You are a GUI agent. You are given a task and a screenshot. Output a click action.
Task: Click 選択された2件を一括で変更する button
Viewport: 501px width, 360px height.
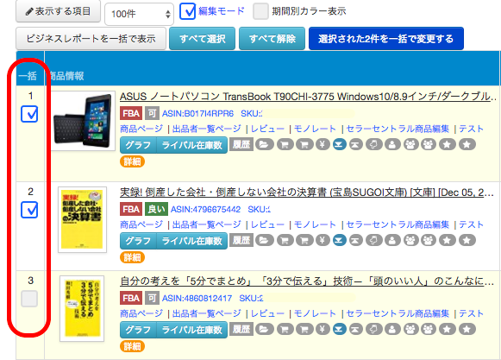(x=386, y=39)
